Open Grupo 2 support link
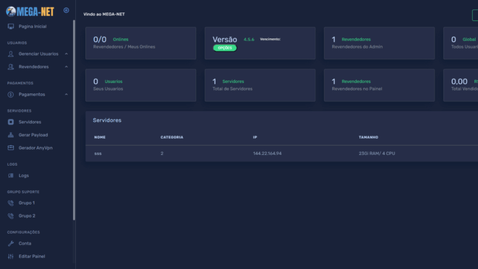This screenshot has height=269, width=478. click(x=27, y=216)
